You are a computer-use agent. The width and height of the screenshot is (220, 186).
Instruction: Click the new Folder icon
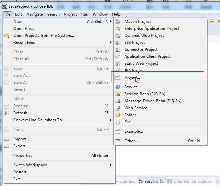coord(118,115)
